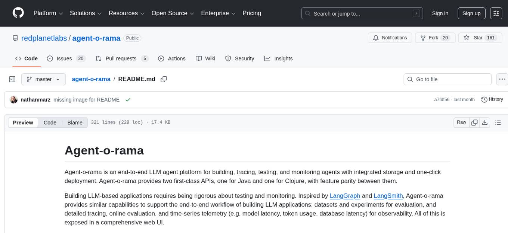Switch to Blame view
Image resolution: width=508 pixels, height=233 pixels.
(x=75, y=122)
